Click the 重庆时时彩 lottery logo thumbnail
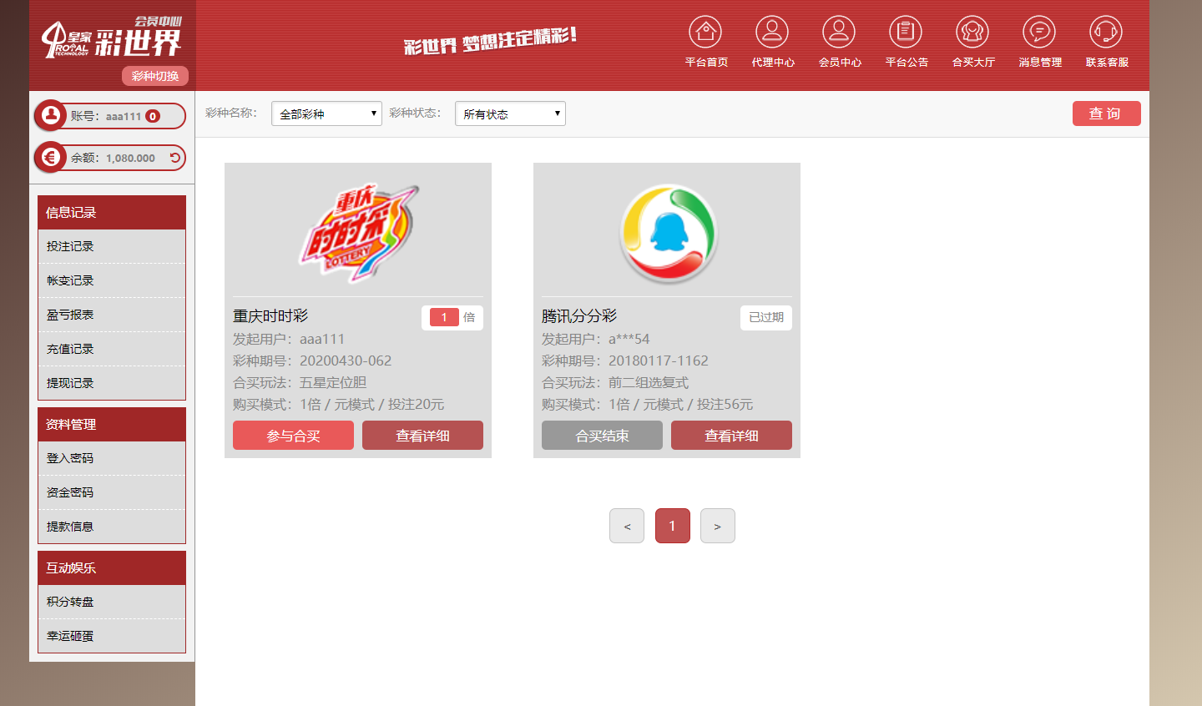Image resolution: width=1202 pixels, height=706 pixels. click(358, 232)
